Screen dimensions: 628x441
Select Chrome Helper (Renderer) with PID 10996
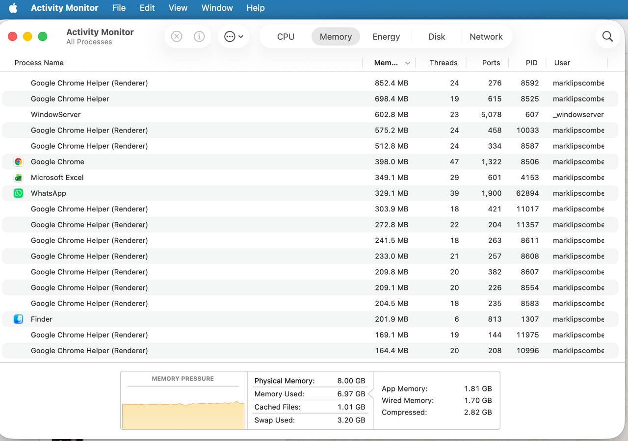click(310, 351)
